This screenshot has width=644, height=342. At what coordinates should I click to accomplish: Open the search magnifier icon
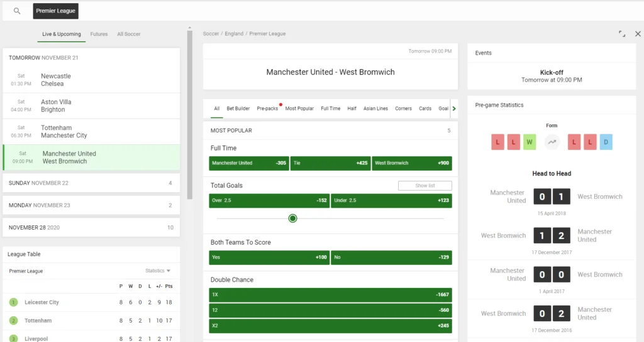pyautogui.click(x=17, y=11)
